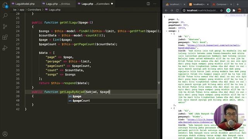This screenshot has height=139, width=248.
Task: Click the 'be' breadcrumb segment
Action: [15, 10]
